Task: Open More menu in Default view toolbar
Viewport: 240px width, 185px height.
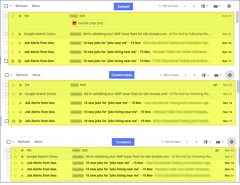Action: 36,6
